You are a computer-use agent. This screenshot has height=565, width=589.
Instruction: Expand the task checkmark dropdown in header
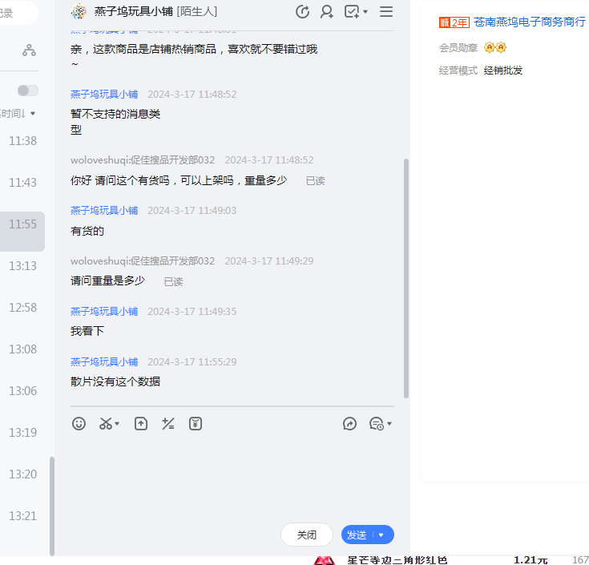coord(356,11)
